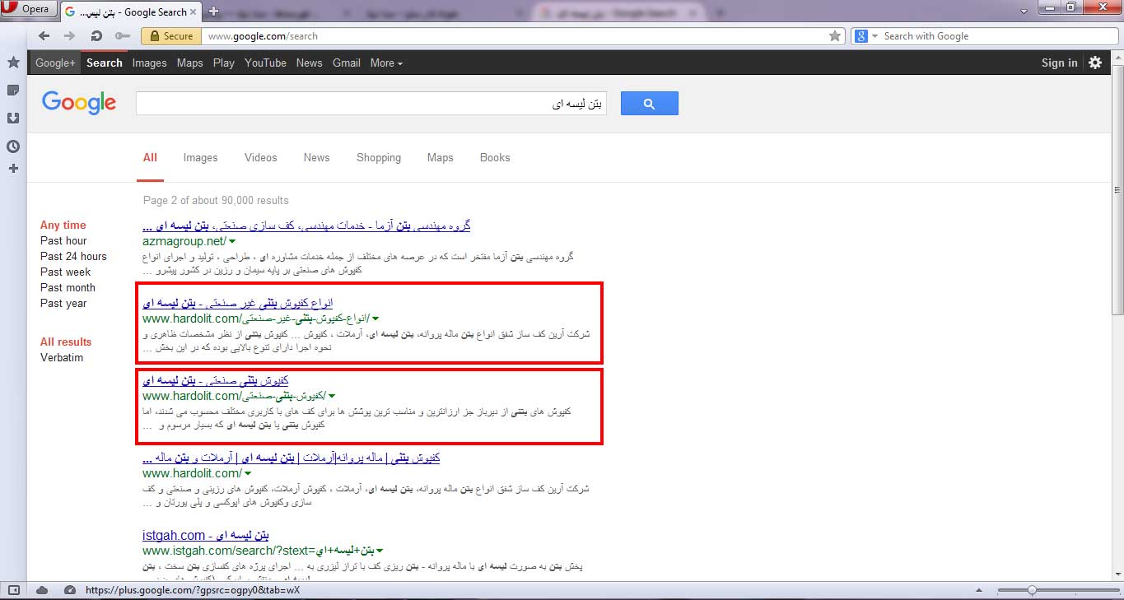This screenshot has height=600, width=1124.
Task: Open first hardolit.com result title link
Action: click(x=238, y=303)
